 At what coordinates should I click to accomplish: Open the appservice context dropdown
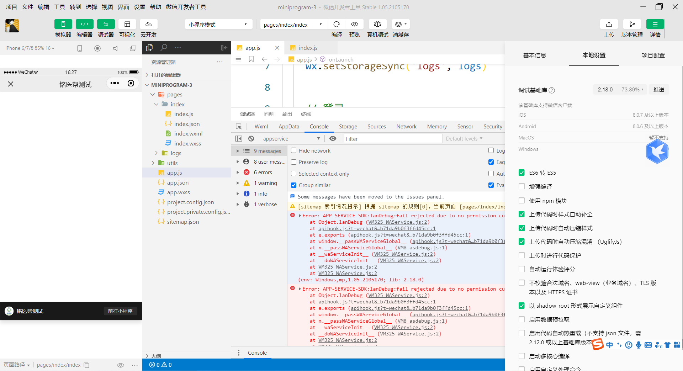coord(292,139)
